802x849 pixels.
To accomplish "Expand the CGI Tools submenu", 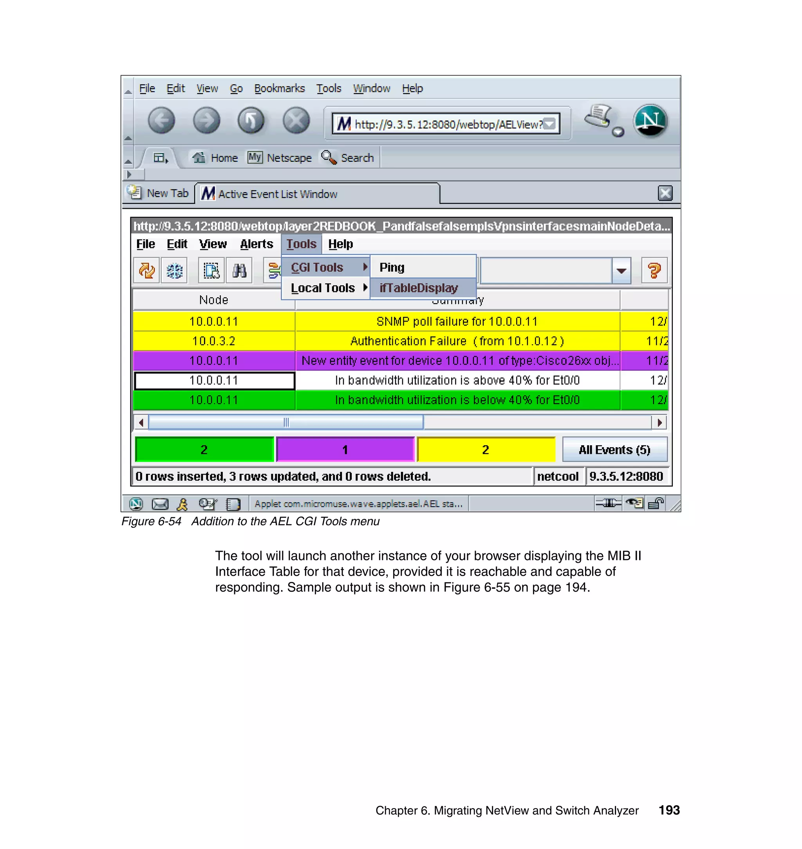I will pyautogui.click(x=326, y=267).
